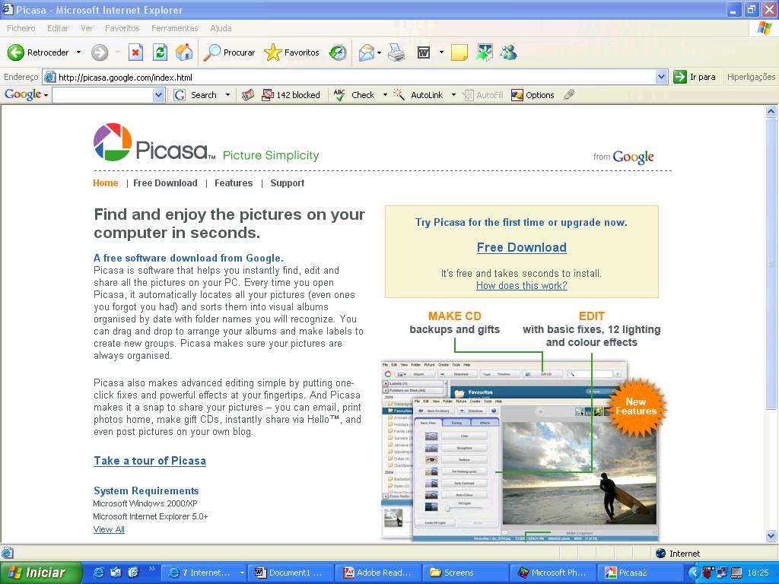Viewport: 779px width, 584px height.
Task: Open the Check dropdown arrow
Action: coord(385,95)
